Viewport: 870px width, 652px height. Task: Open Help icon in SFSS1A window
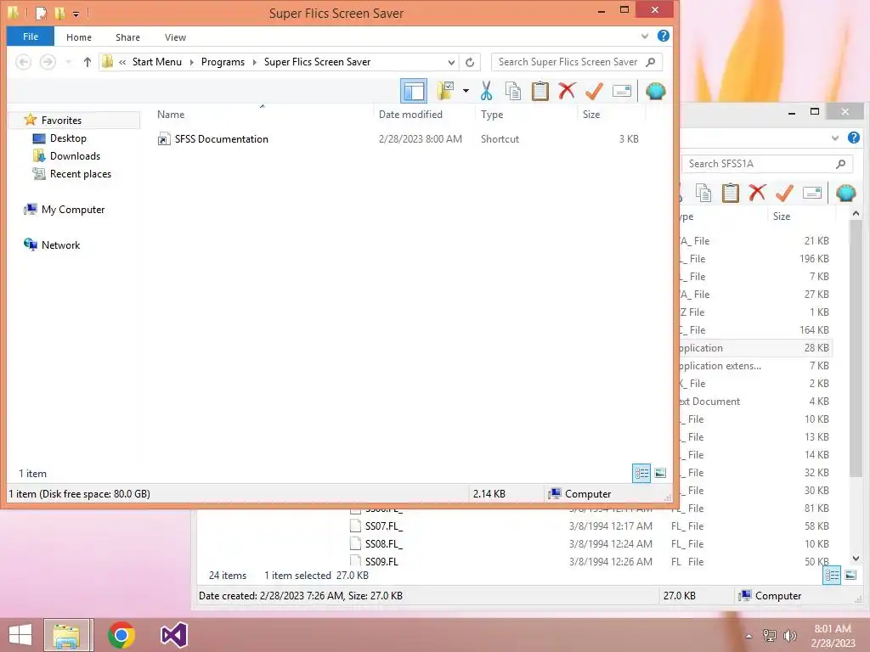(x=854, y=138)
